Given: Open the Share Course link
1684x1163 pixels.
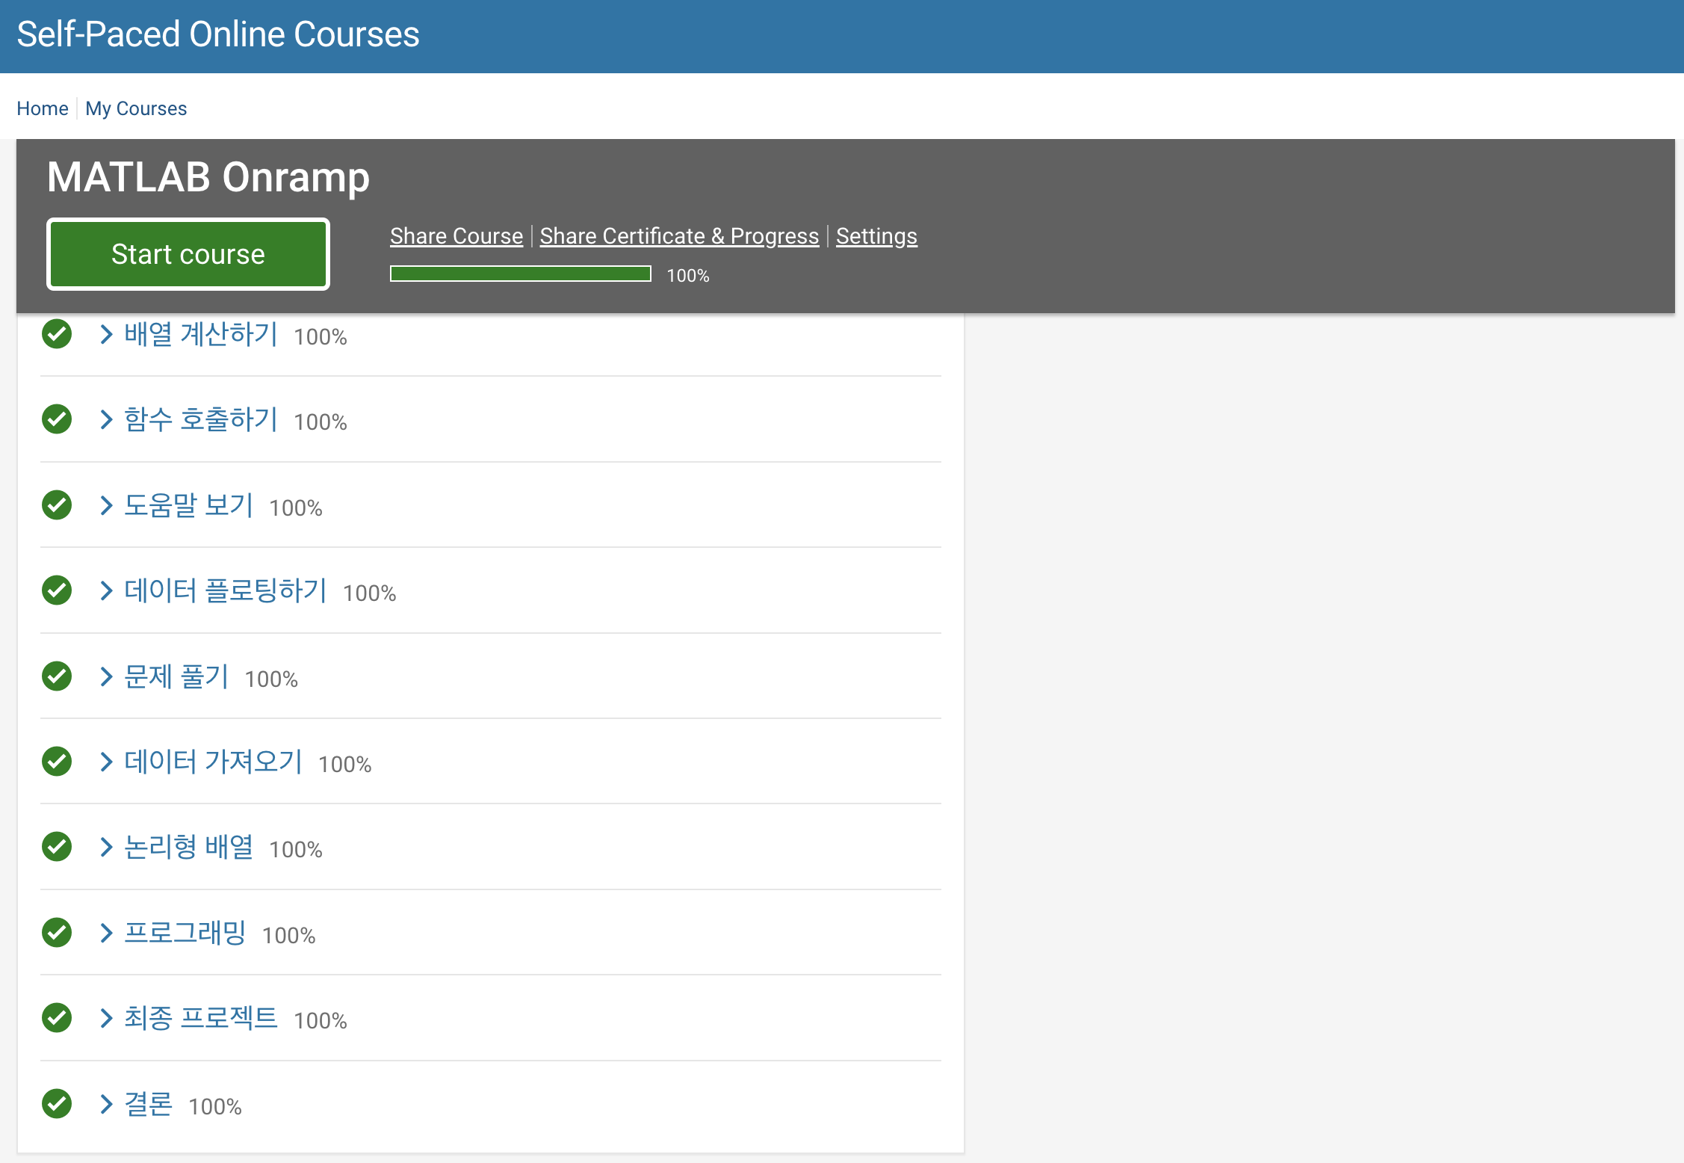Looking at the screenshot, I should coord(456,236).
